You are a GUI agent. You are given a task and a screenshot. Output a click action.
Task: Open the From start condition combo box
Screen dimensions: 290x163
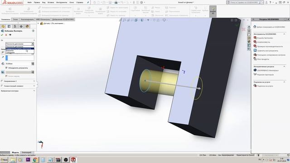[x=19, y=44]
